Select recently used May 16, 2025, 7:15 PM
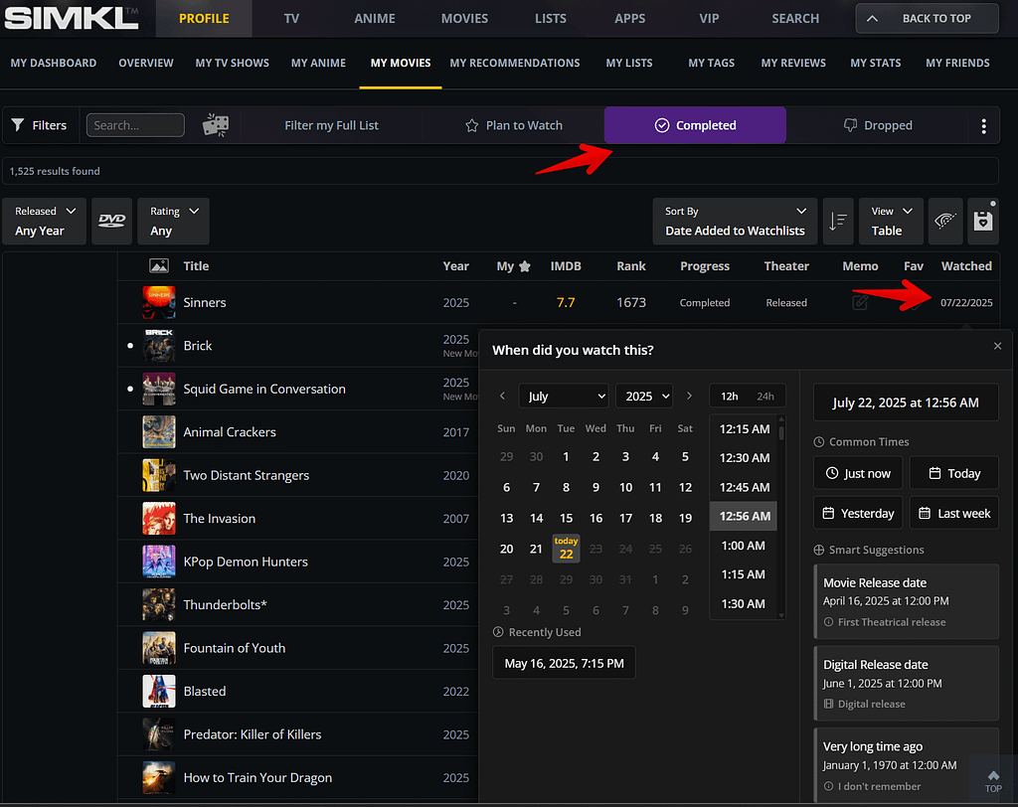The height and width of the screenshot is (807, 1018). (564, 663)
